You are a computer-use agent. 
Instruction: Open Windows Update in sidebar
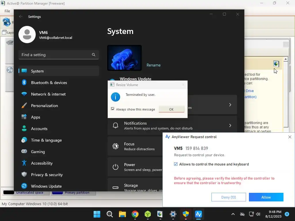[x=59, y=186]
